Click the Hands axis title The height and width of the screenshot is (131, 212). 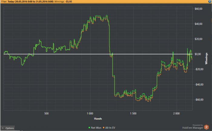click(98, 119)
